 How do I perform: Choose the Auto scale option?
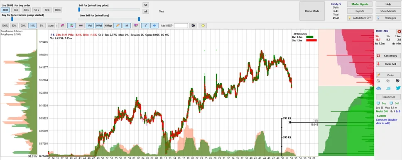click(51, 26)
